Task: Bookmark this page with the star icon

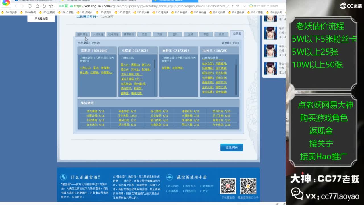Action: 51,6
